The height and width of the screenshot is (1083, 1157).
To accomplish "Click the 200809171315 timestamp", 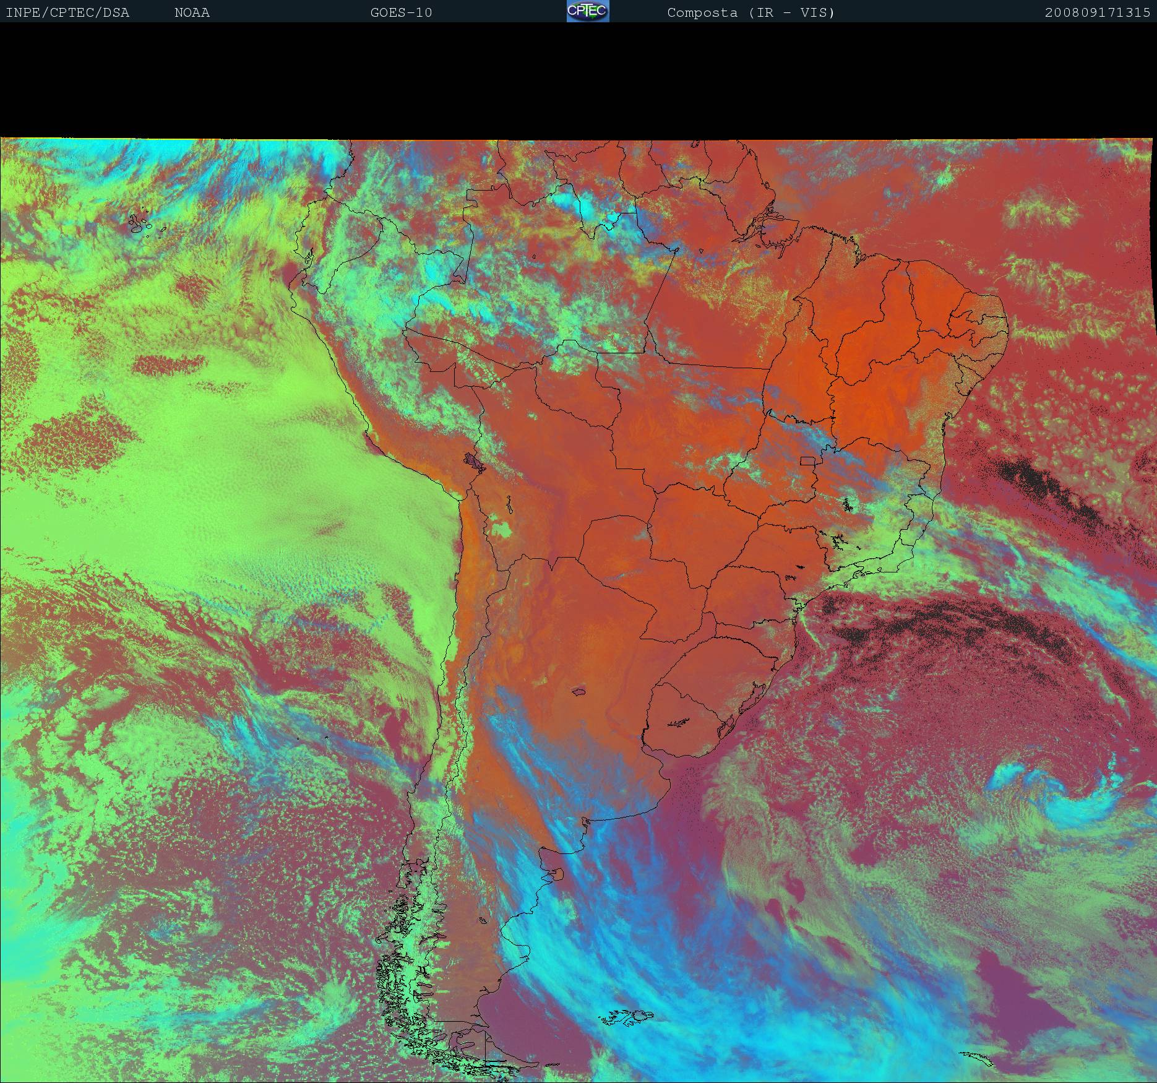I will pyautogui.click(x=1097, y=12).
